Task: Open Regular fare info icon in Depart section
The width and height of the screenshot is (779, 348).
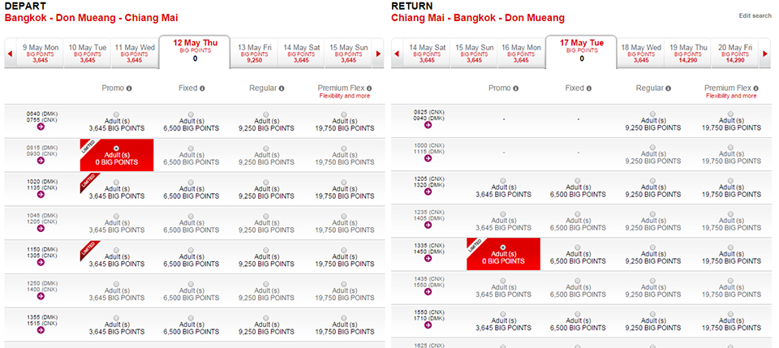Action: tap(282, 88)
